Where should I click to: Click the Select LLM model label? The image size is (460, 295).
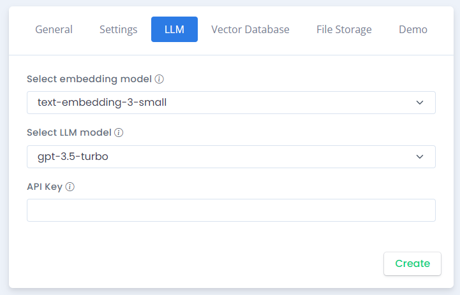[x=69, y=133]
